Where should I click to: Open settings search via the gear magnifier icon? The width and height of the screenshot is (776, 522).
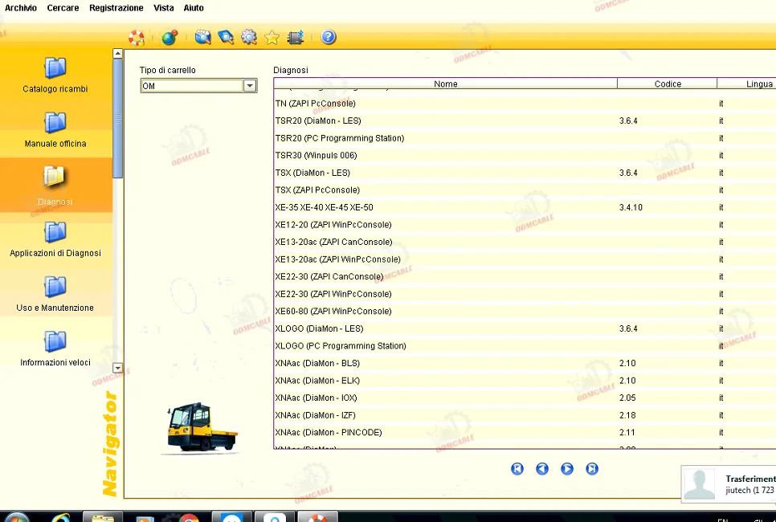click(249, 37)
